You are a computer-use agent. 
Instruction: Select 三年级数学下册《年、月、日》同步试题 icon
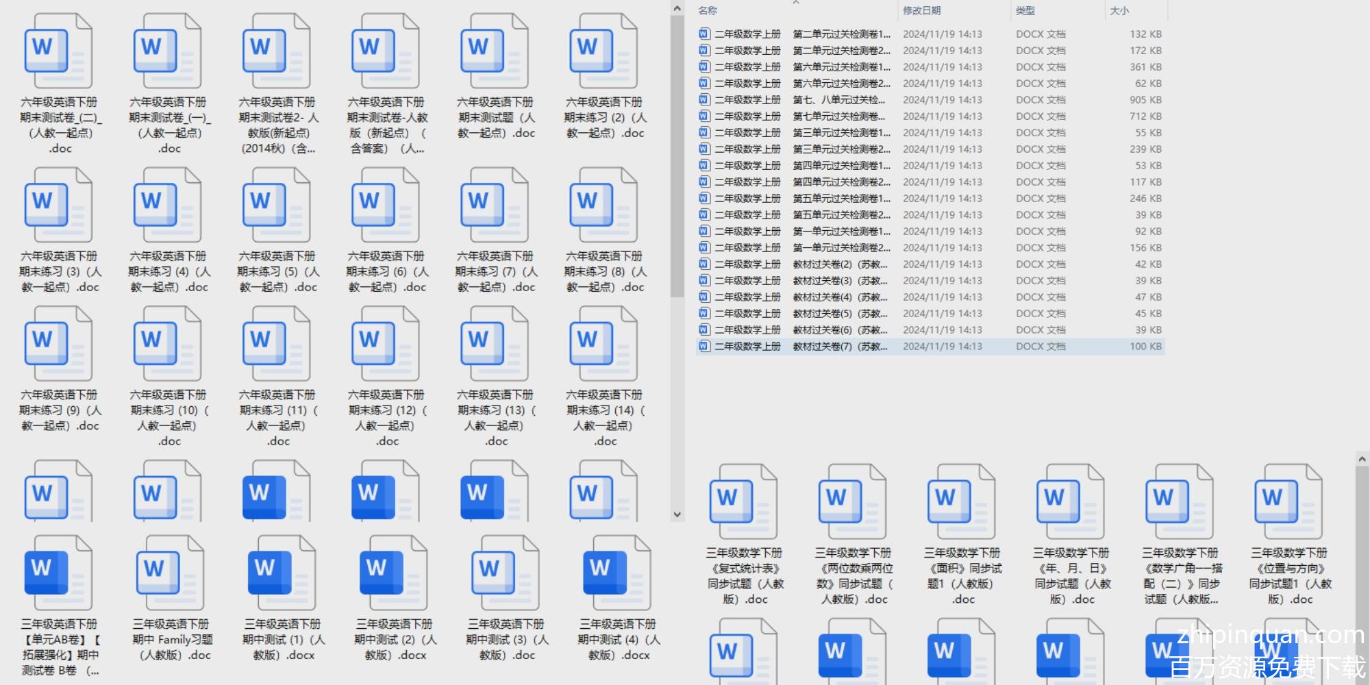[x=1071, y=502]
